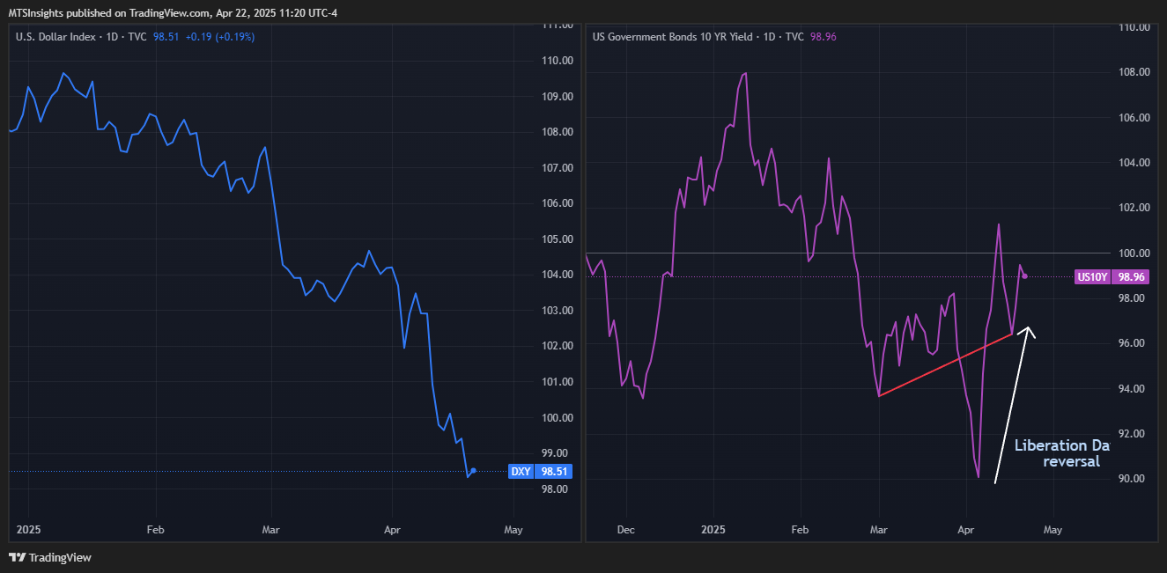This screenshot has height=573, width=1167.
Task: Click the purple endpoint dot on the US10Y line
Action: [x=1024, y=276]
